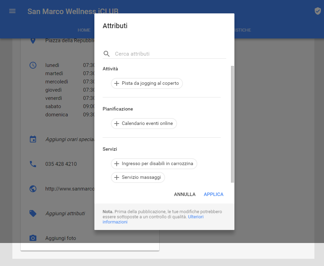Click the Servizi section heading
Viewport: 324px width, 266px height.
click(x=110, y=149)
